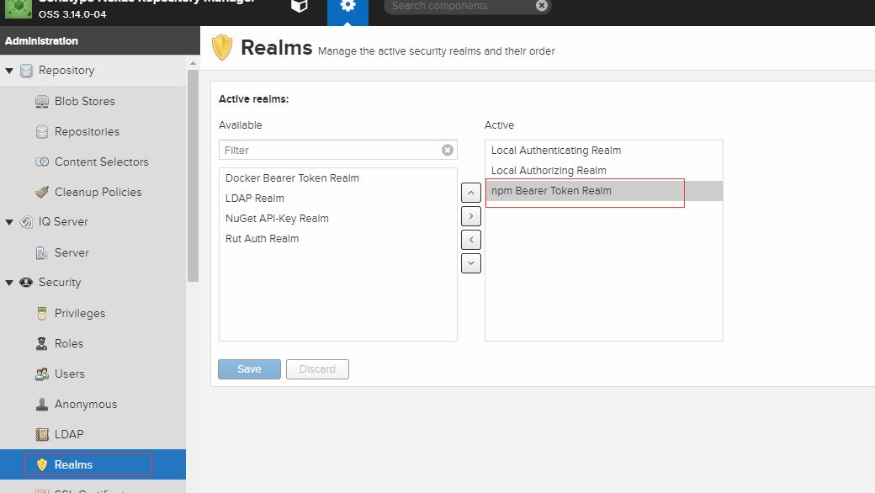Click the Realms shield icon in sidebar
The image size is (875, 493).
(42, 464)
